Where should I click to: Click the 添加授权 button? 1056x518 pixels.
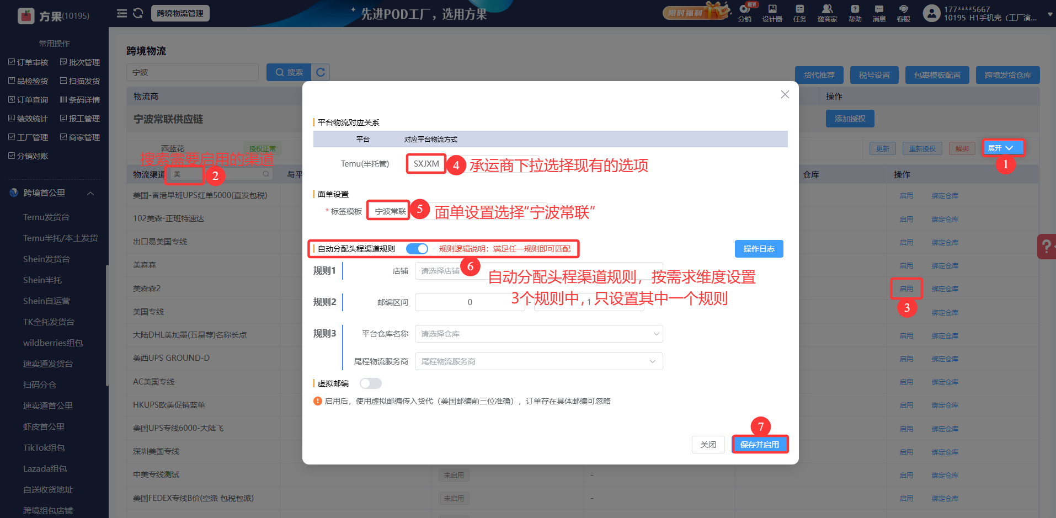pos(850,119)
